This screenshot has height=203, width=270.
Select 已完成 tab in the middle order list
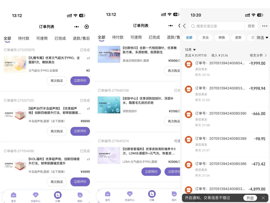click(x=154, y=37)
